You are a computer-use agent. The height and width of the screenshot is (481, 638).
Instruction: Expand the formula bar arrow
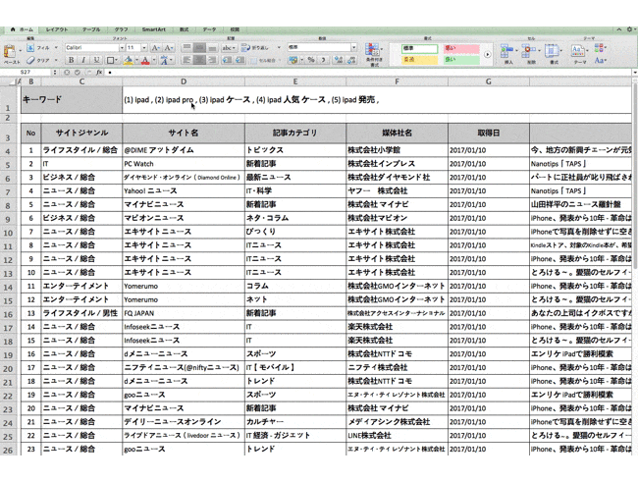(635, 73)
